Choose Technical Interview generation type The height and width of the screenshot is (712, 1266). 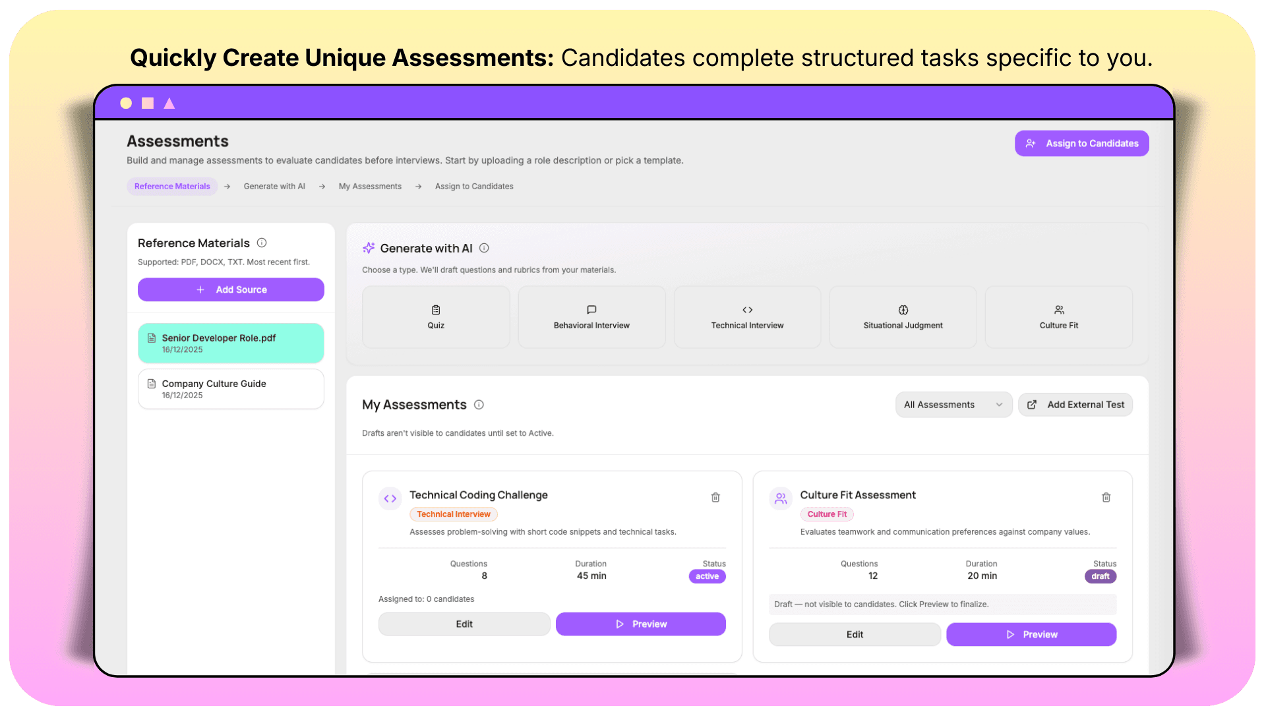[747, 317]
